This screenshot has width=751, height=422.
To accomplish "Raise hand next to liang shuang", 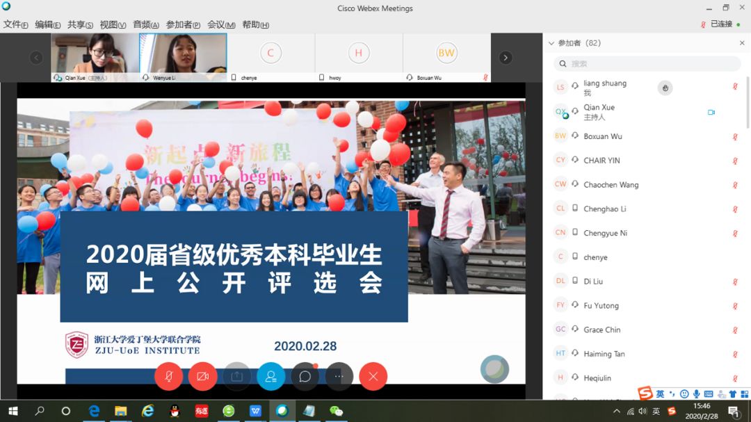I will pyautogui.click(x=665, y=88).
